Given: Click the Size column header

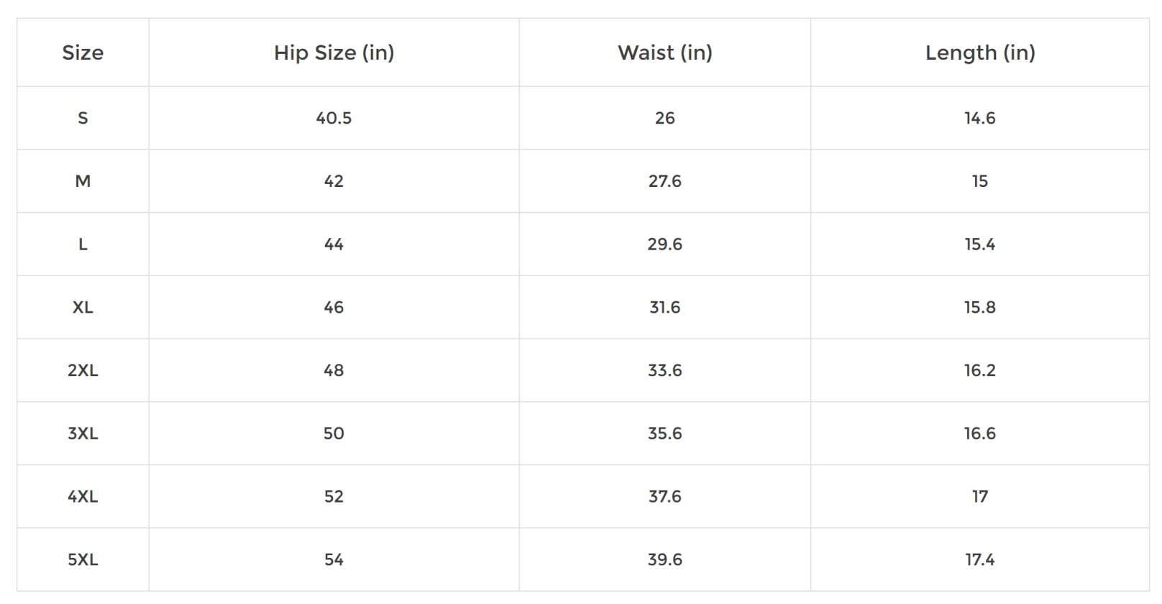Looking at the screenshot, I should (x=83, y=52).
